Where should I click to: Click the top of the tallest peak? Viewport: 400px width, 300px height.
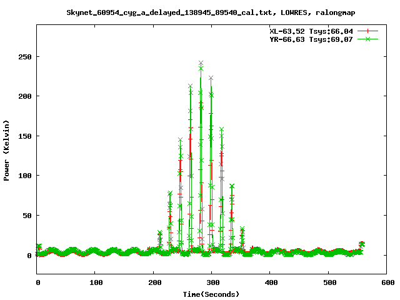201,63
